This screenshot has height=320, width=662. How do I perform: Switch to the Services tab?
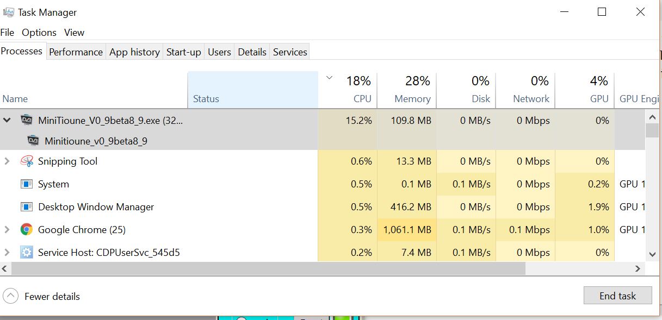pyautogui.click(x=290, y=52)
